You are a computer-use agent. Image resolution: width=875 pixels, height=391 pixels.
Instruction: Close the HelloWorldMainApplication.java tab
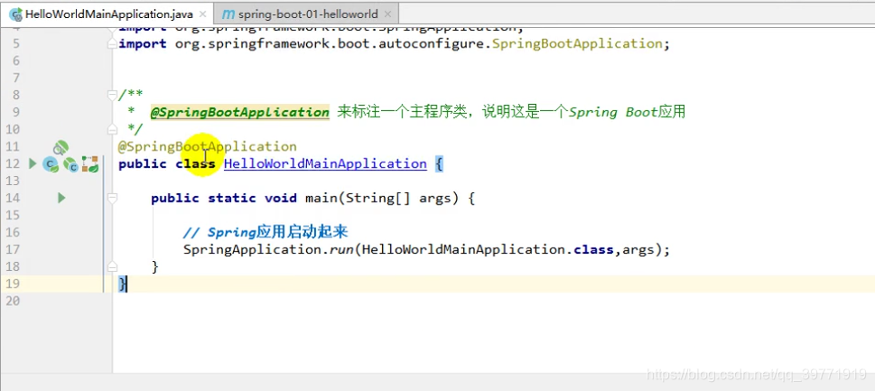(203, 14)
